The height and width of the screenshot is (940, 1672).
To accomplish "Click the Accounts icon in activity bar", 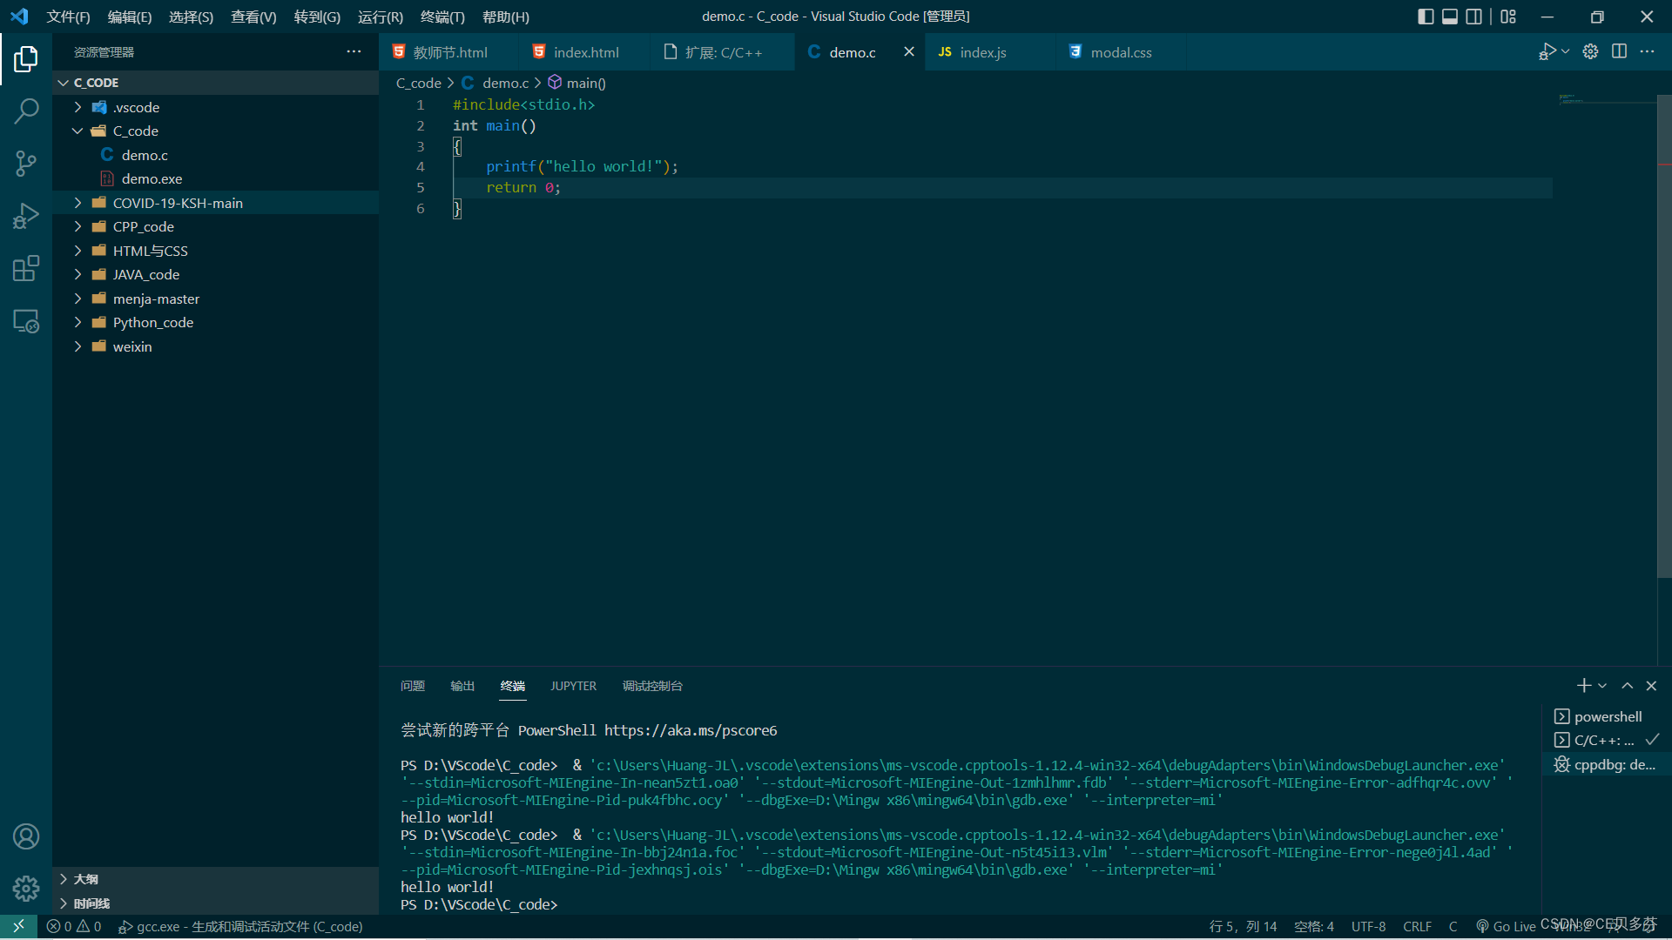I will 26,836.
